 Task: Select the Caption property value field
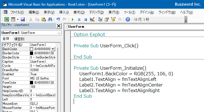click(x=42, y=62)
